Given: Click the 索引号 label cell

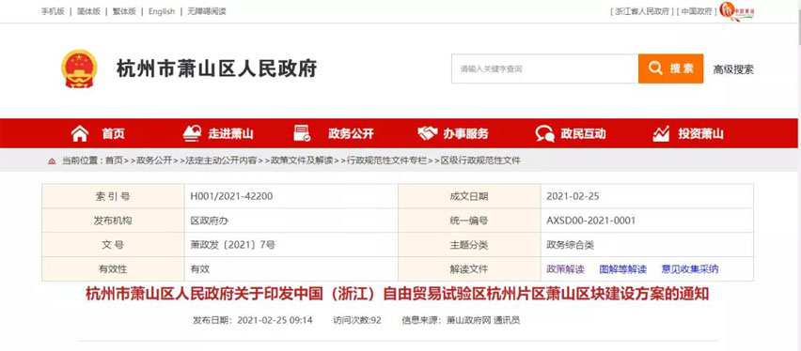Looking at the screenshot, I should click(113, 196).
